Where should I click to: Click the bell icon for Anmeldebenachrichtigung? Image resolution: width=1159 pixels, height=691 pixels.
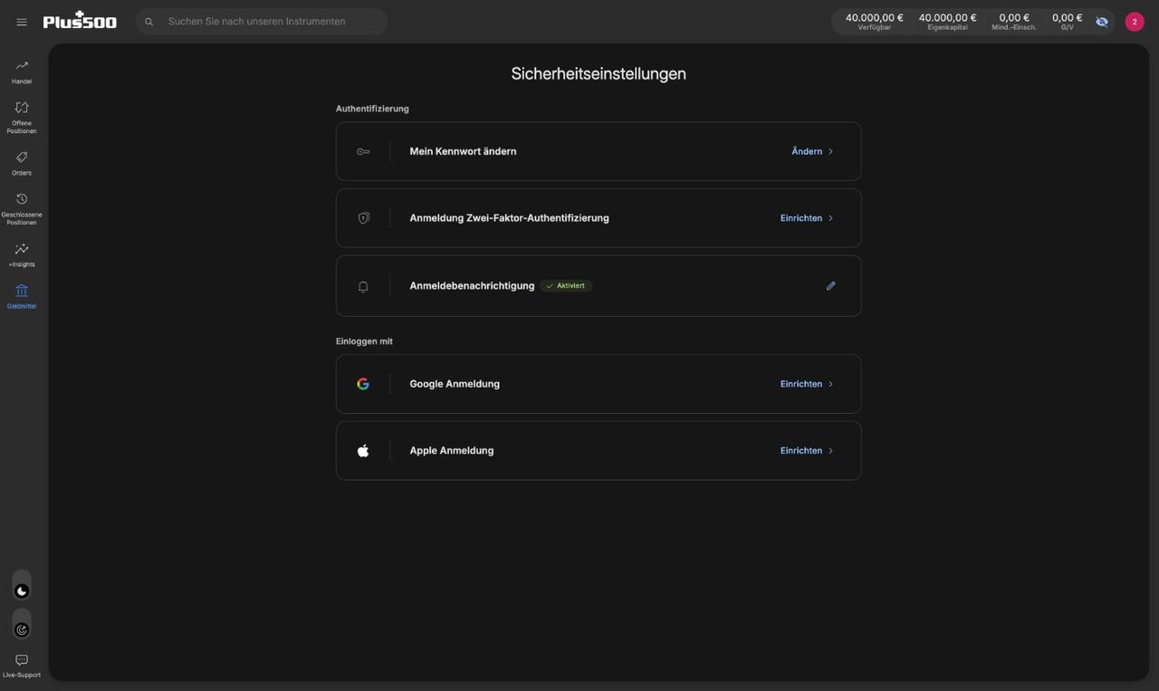pos(363,286)
